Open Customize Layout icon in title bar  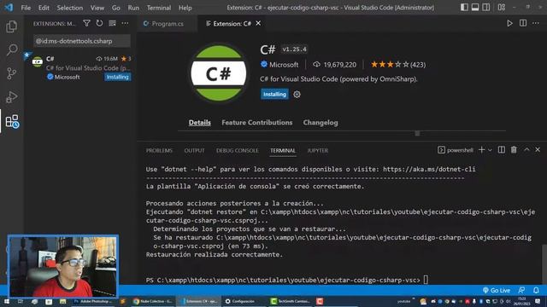click(502, 8)
